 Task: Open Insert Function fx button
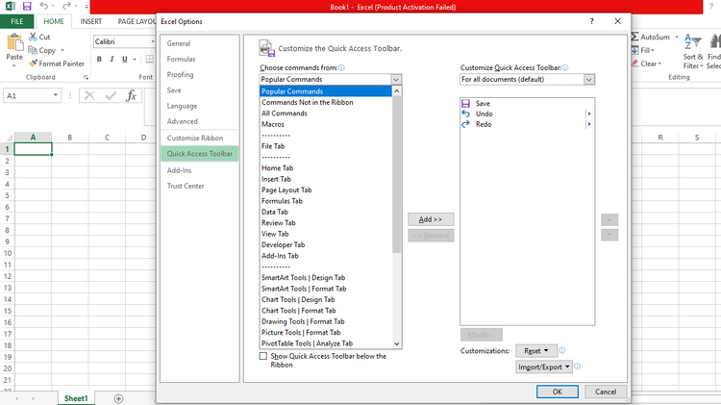point(131,96)
